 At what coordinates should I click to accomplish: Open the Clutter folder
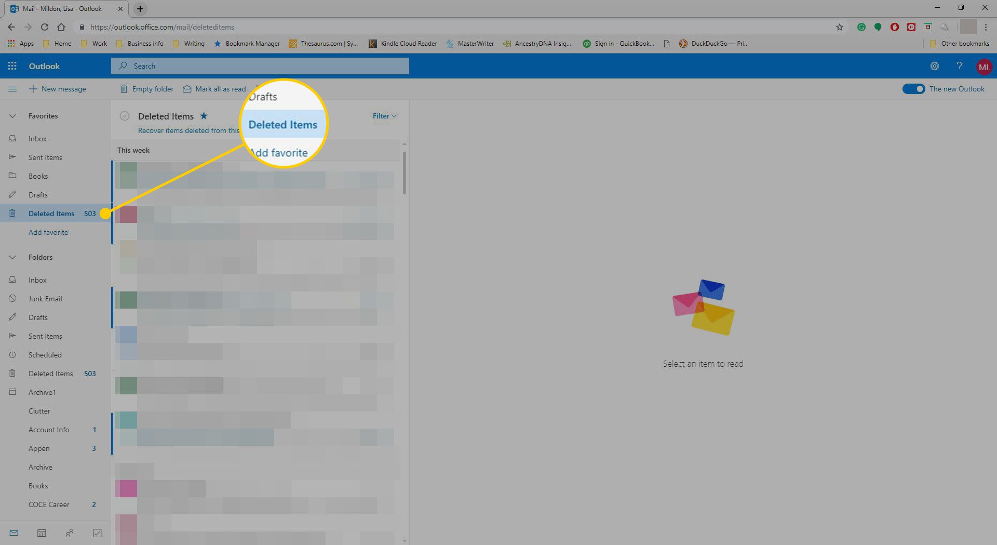point(55,411)
